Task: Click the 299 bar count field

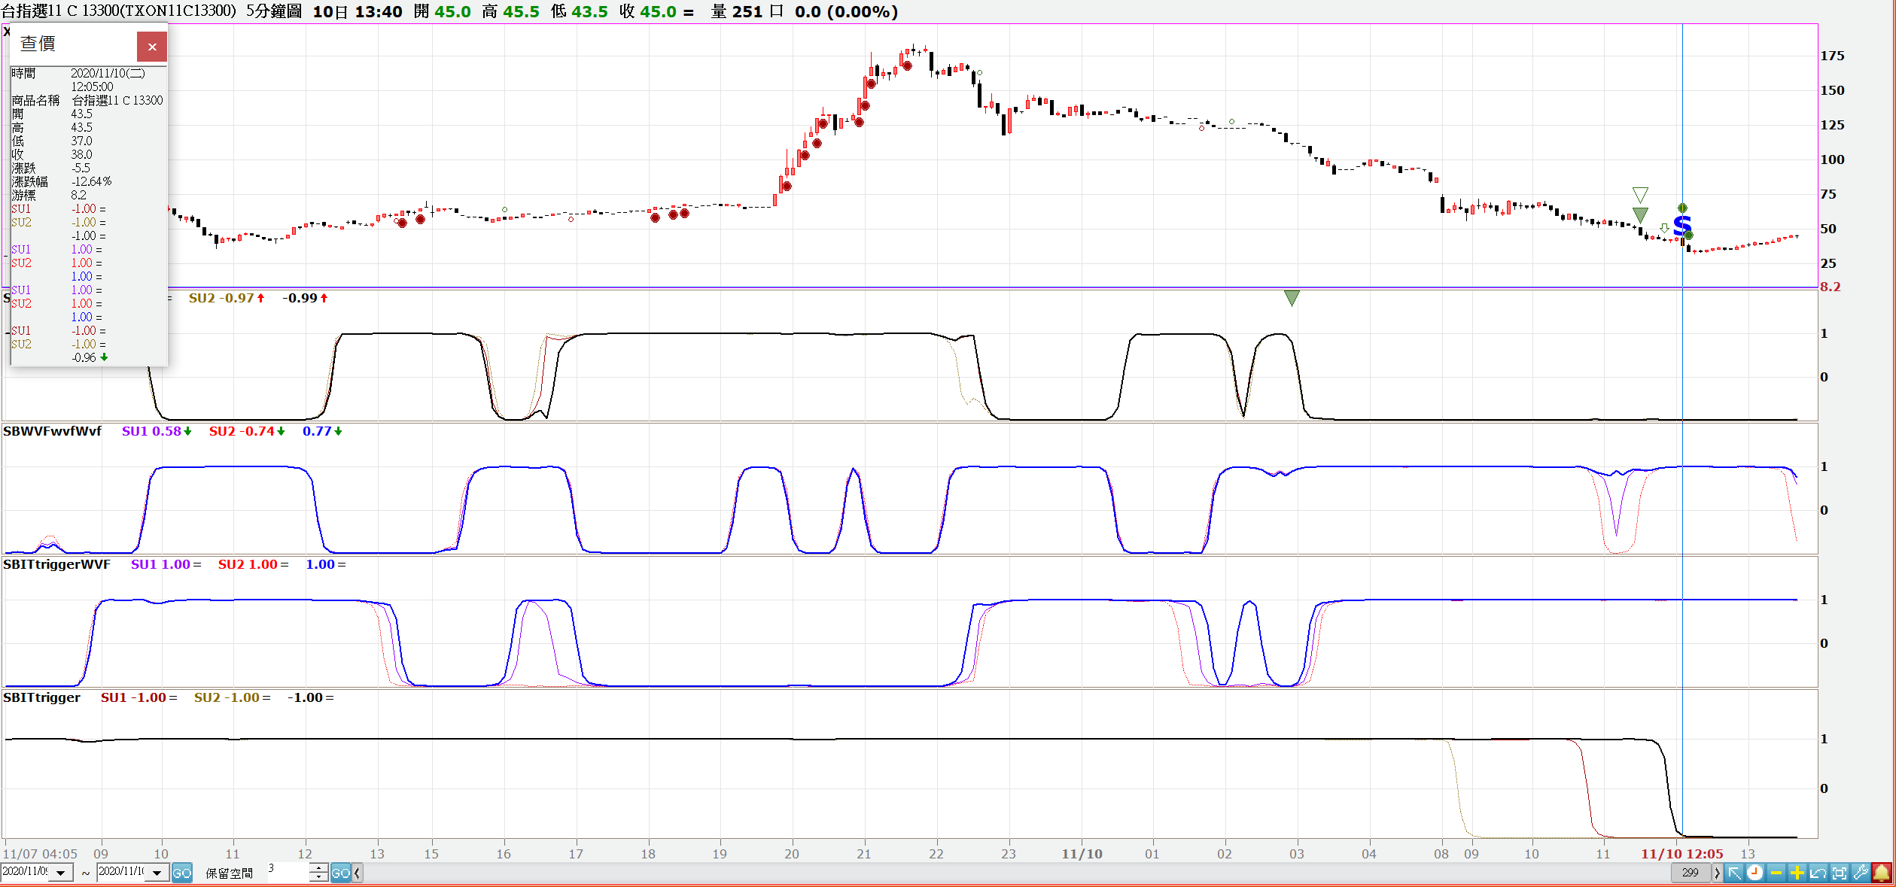Action: (x=1691, y=873)
